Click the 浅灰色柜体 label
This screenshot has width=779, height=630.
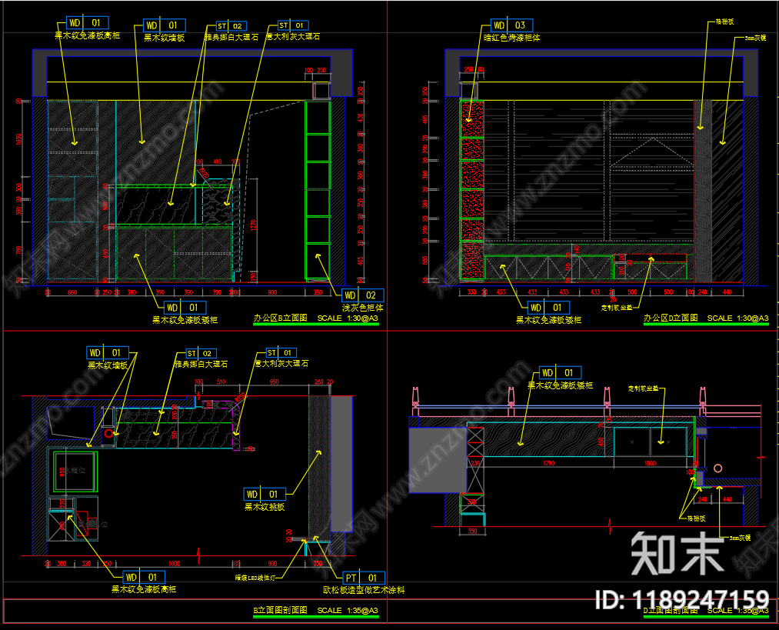tap(362, 308)
